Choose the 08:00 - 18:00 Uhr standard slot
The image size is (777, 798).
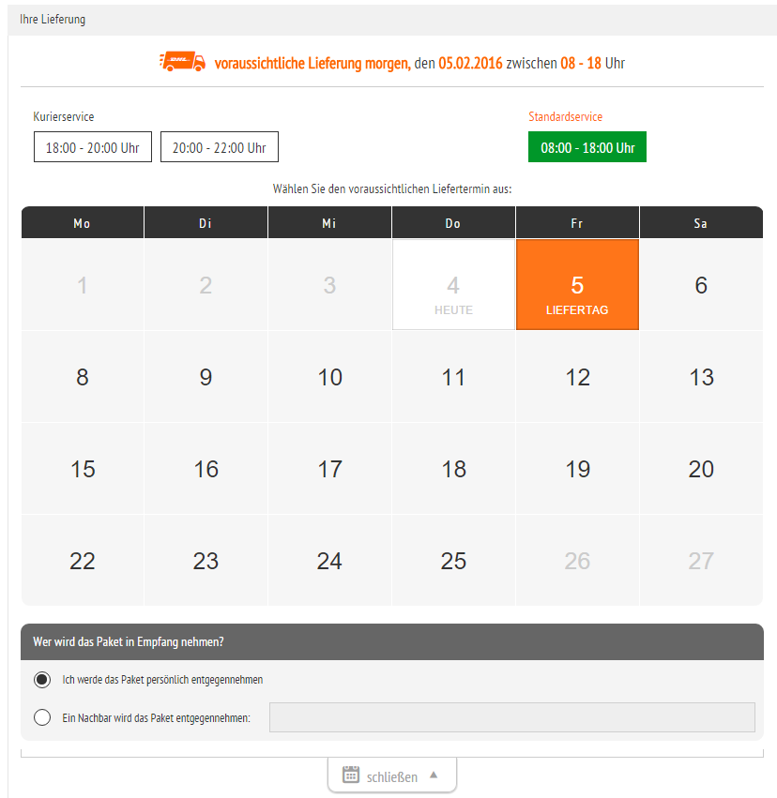point(587,147)
